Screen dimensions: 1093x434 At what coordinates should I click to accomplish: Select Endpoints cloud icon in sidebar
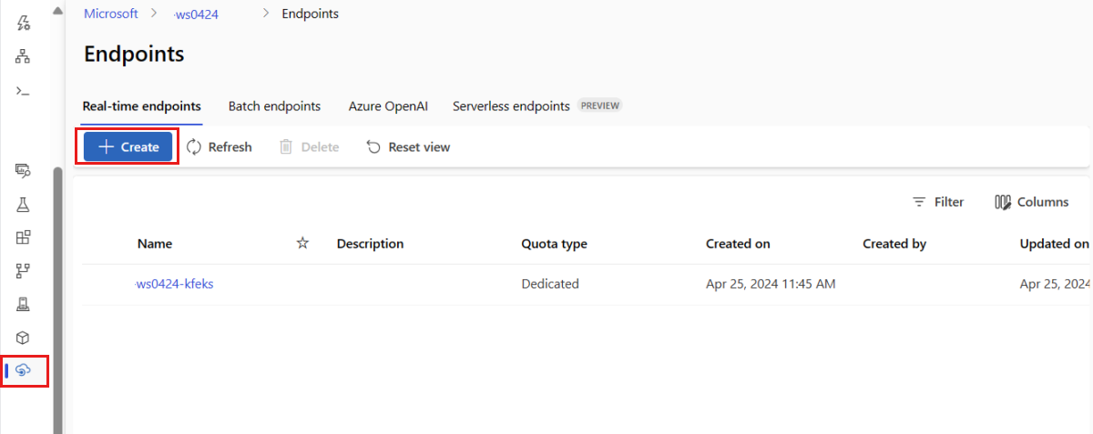click(x=25, y=370)
